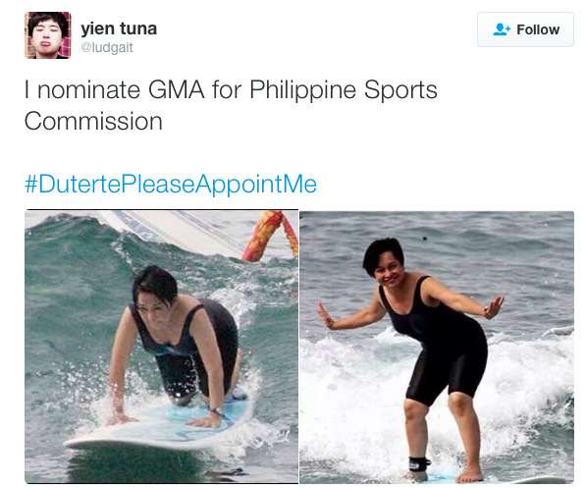
Task: Click the word "nominate" in the tweet
Action: (x=88, y=90)
